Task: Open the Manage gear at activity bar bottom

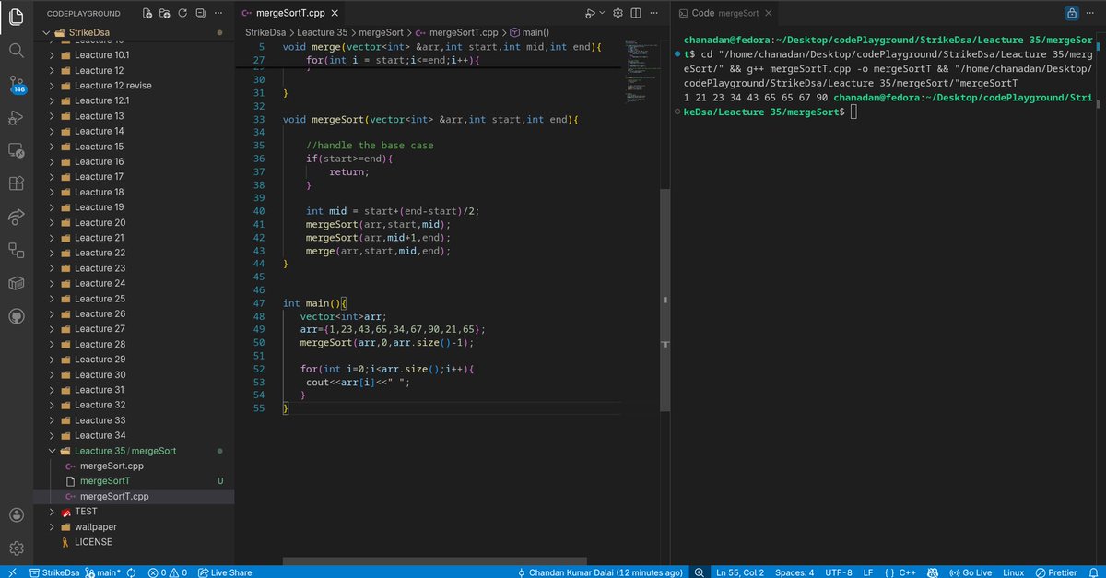Action: click(x=16, y=548)
